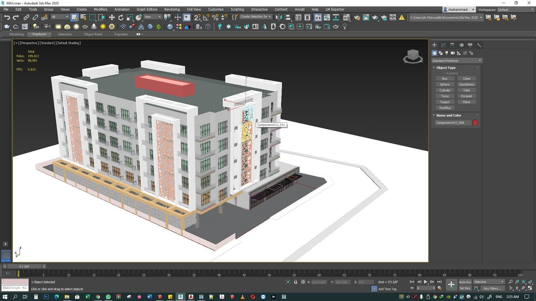
Task: Open Chrome from the Windows taskbar
Action: click(98, 297)
